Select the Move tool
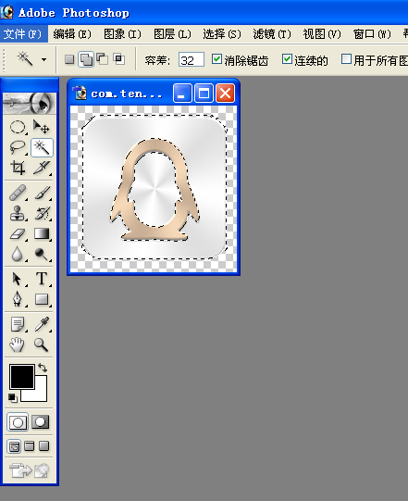 pos(42,127)
